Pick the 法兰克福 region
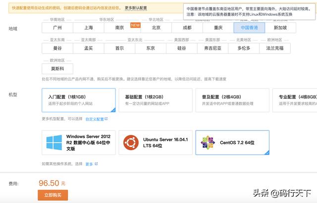 [x=275, y=48]
